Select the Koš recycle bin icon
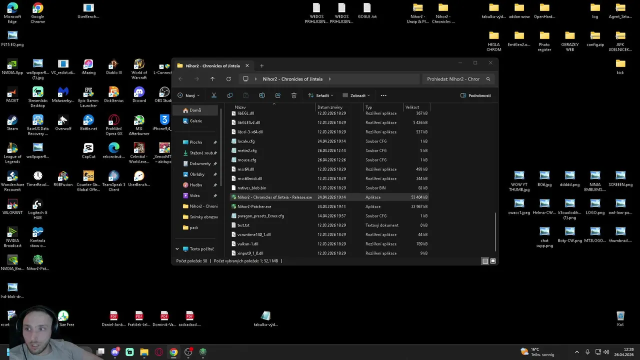This screenshot has width=640, height=360. pyautogui.click(x=620, y=318)
